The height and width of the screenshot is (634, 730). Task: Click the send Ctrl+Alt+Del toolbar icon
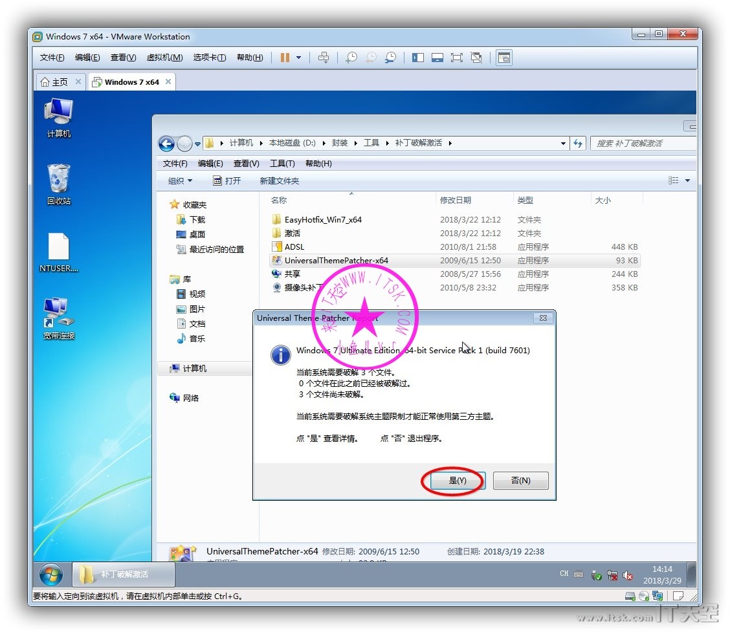324,58
